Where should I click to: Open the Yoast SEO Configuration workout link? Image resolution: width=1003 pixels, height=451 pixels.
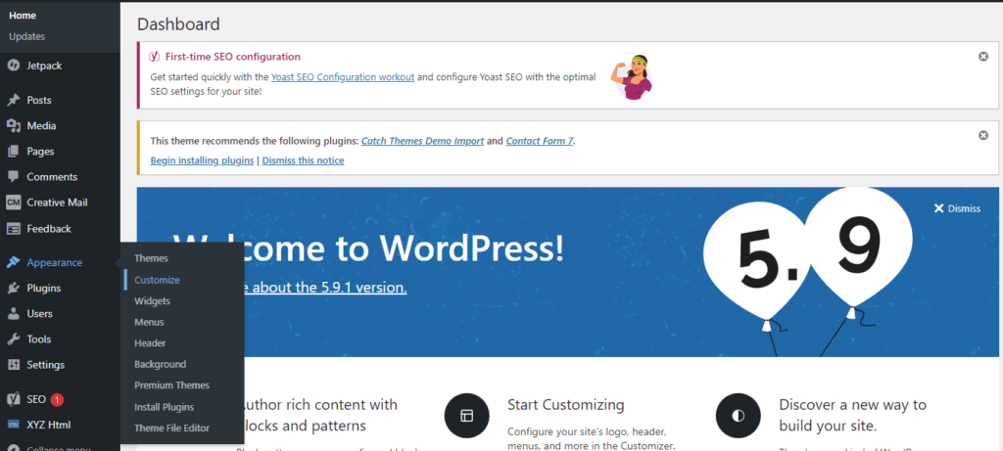343,76
